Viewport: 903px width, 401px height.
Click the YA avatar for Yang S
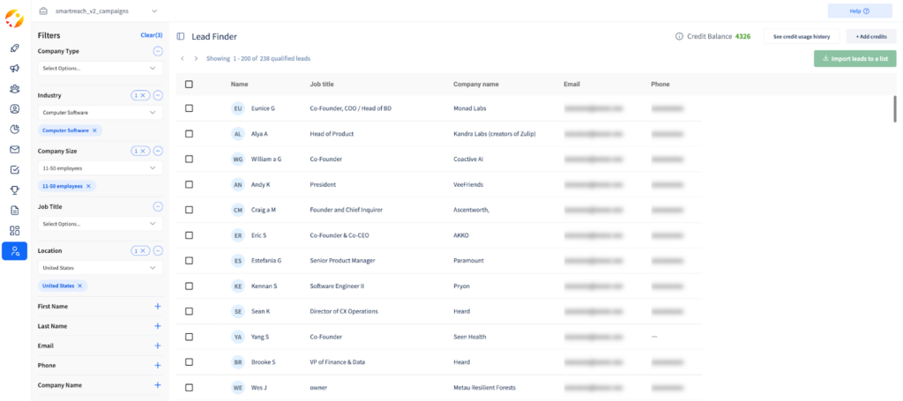[238, 337]
